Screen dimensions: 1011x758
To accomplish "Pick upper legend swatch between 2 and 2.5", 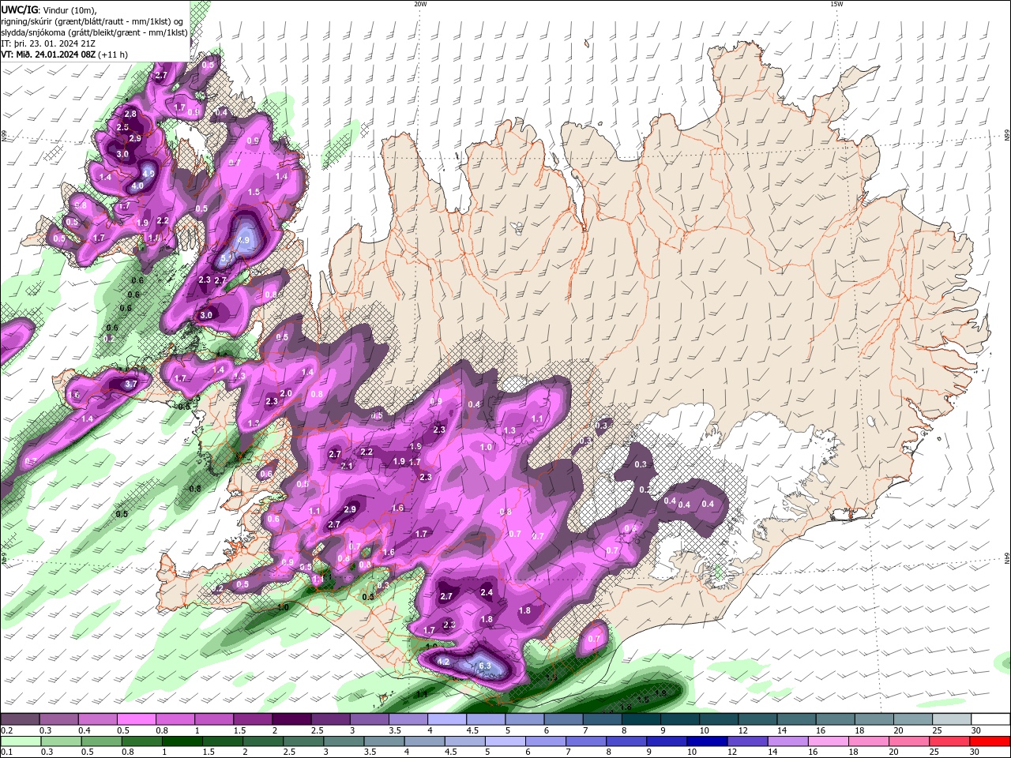I will [291, 719].
